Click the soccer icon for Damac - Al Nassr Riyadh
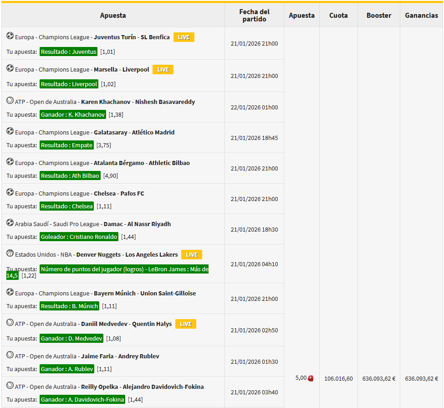 tap(10, 223)
